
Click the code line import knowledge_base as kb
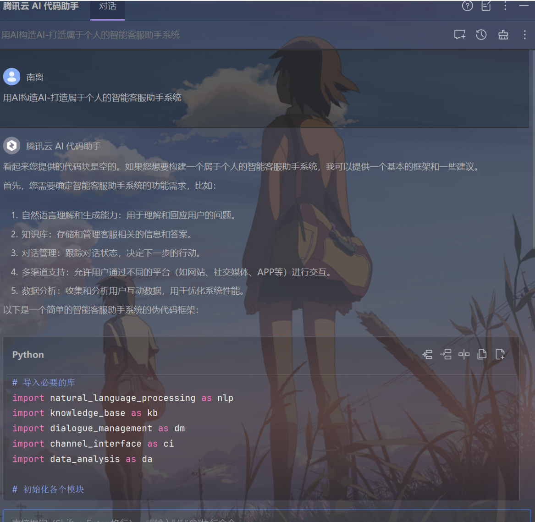[x=85, y=413]
